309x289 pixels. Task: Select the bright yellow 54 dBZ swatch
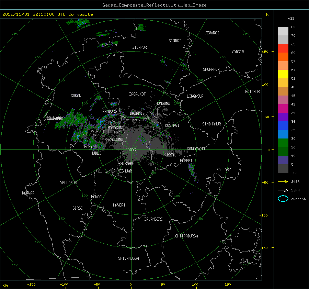point(283,74)
